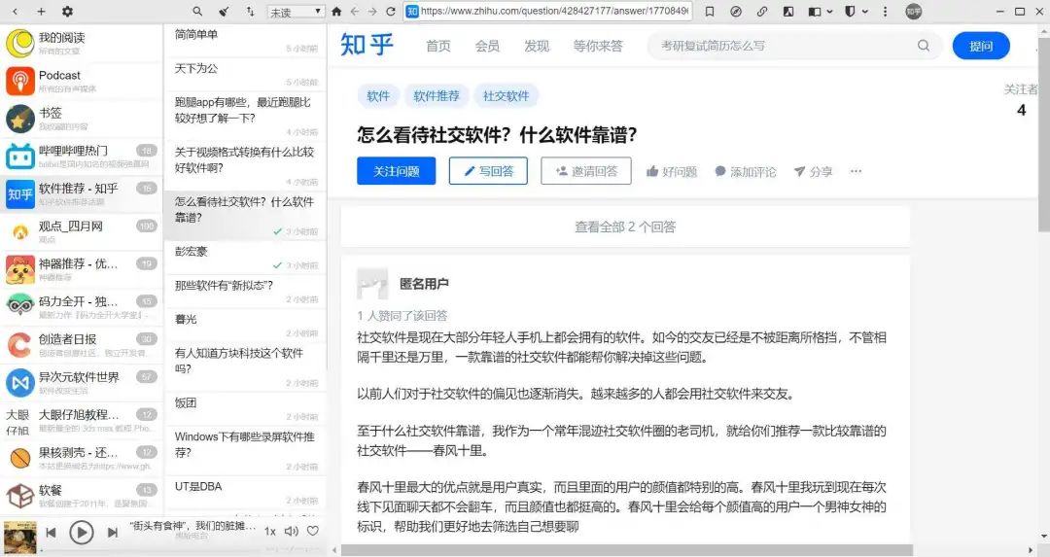
Task: Open the reader settings gear
Action: (x=68, y=12)
